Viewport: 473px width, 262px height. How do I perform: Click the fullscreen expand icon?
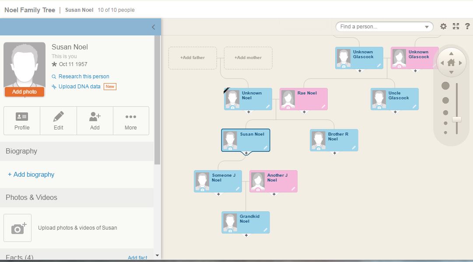(456, 27)
